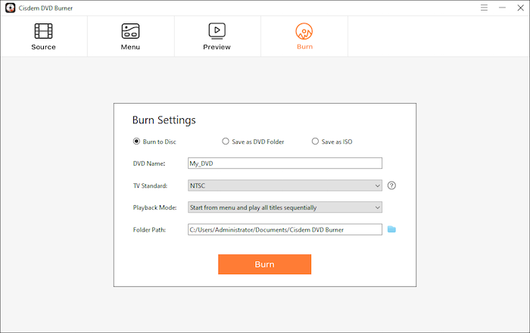Click the Folder Path input field
This screenshot has width=530, height=333.
point(285,229)
